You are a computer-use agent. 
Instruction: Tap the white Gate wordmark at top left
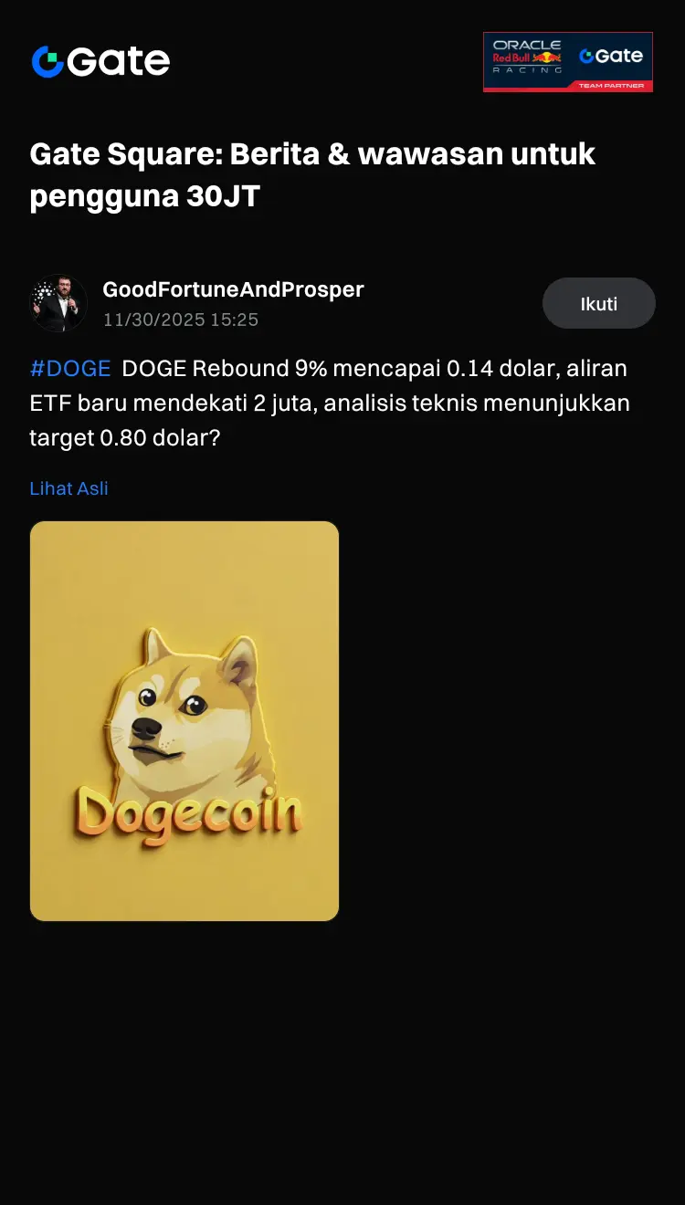119,62
